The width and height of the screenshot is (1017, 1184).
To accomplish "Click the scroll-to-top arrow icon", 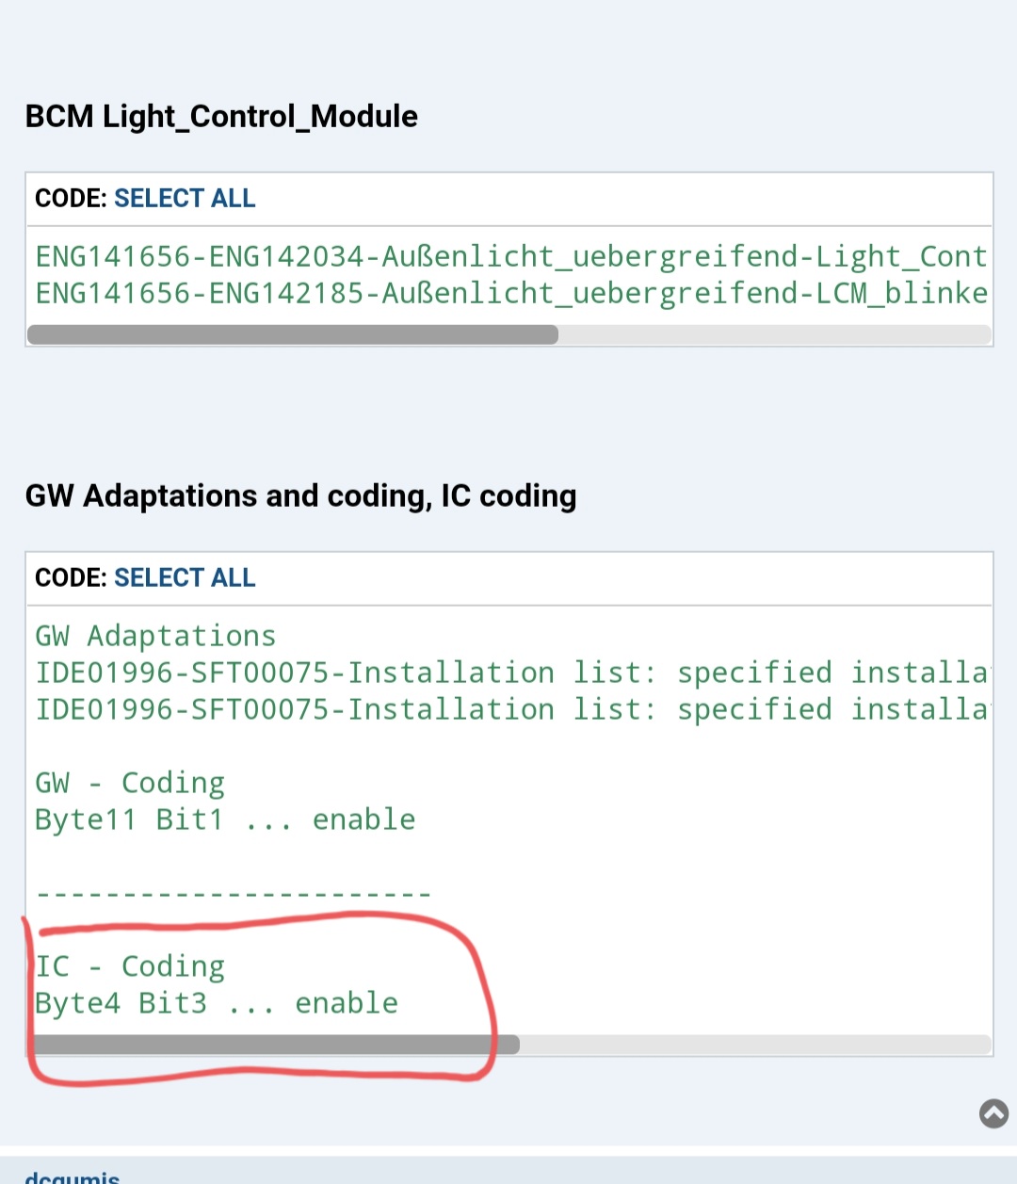I will 993,1113.
